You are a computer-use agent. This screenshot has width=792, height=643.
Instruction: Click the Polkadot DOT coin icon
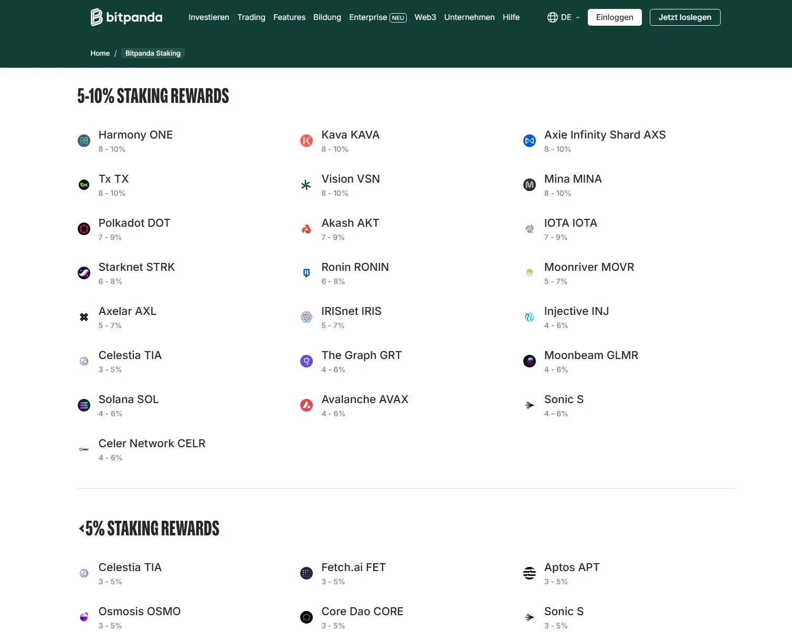coord(84,229)
